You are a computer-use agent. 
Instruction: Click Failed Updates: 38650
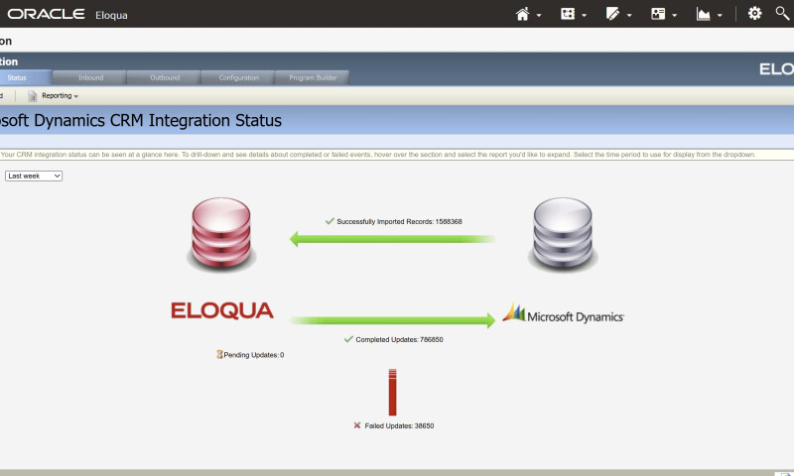pyautogui.click(x=399, y=426)
